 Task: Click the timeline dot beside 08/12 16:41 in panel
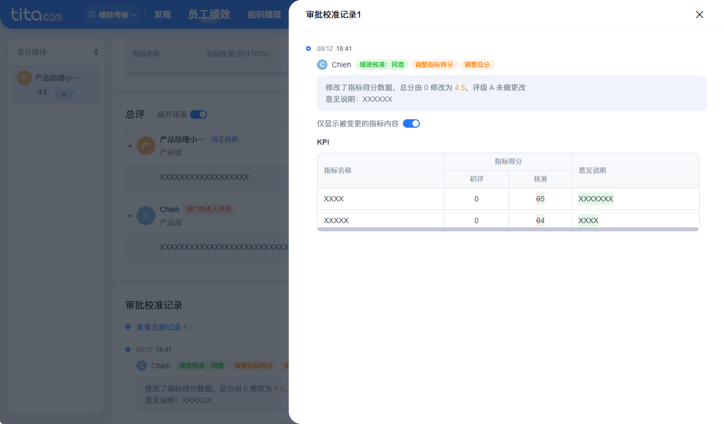point(308,48)
